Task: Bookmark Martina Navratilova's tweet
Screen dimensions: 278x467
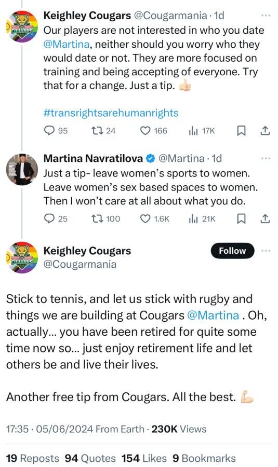Action: click(241, 219)
